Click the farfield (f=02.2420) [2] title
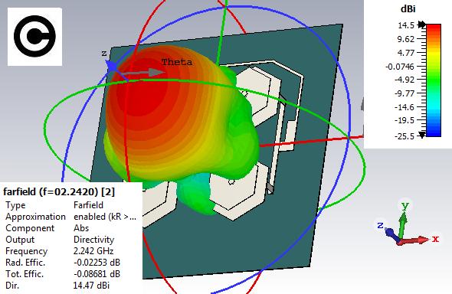 point(59,191)
